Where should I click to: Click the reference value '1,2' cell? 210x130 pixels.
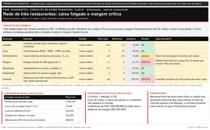click(x=118, y=45)
